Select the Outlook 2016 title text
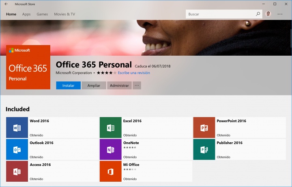Viewport: 292px width, 187px height. click(41, 143)
